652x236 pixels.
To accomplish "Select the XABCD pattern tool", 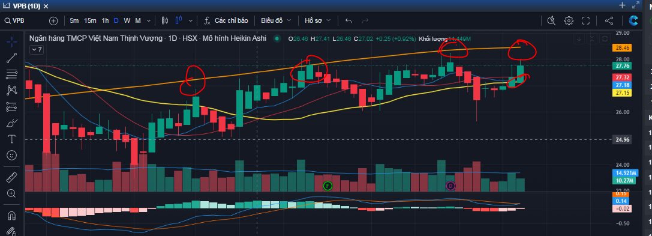I will click(11, 90).
